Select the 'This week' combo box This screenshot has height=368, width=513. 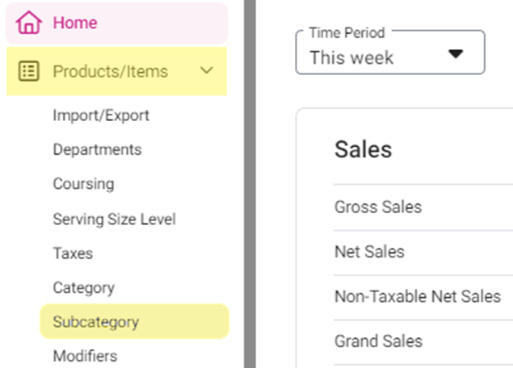coord(390,52)
